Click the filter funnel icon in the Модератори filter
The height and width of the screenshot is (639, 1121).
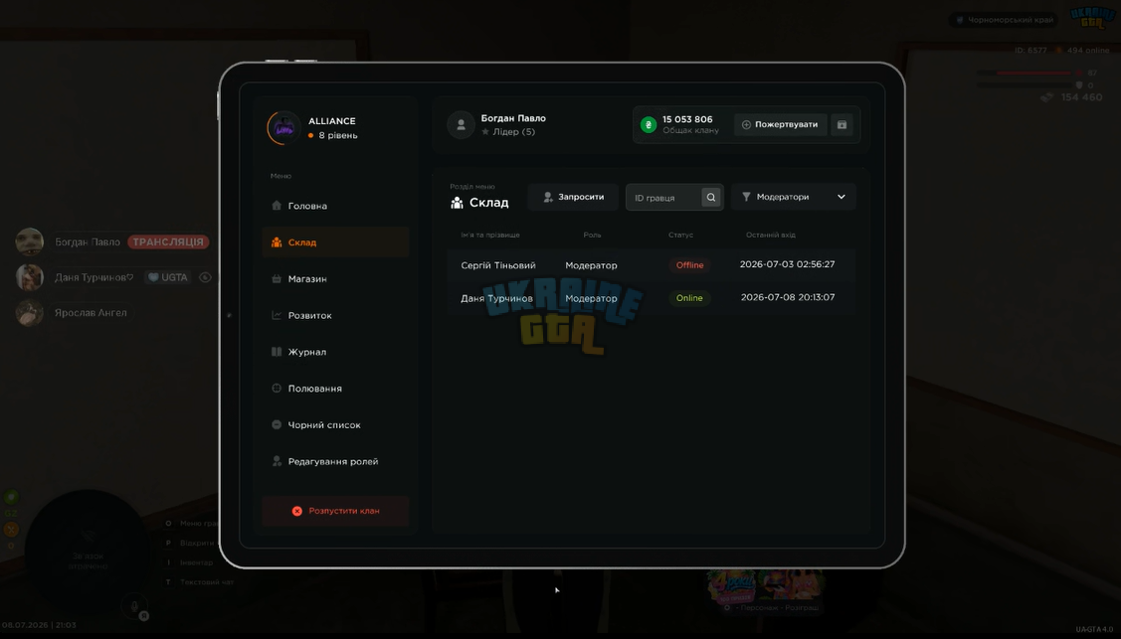pos(746,197)
